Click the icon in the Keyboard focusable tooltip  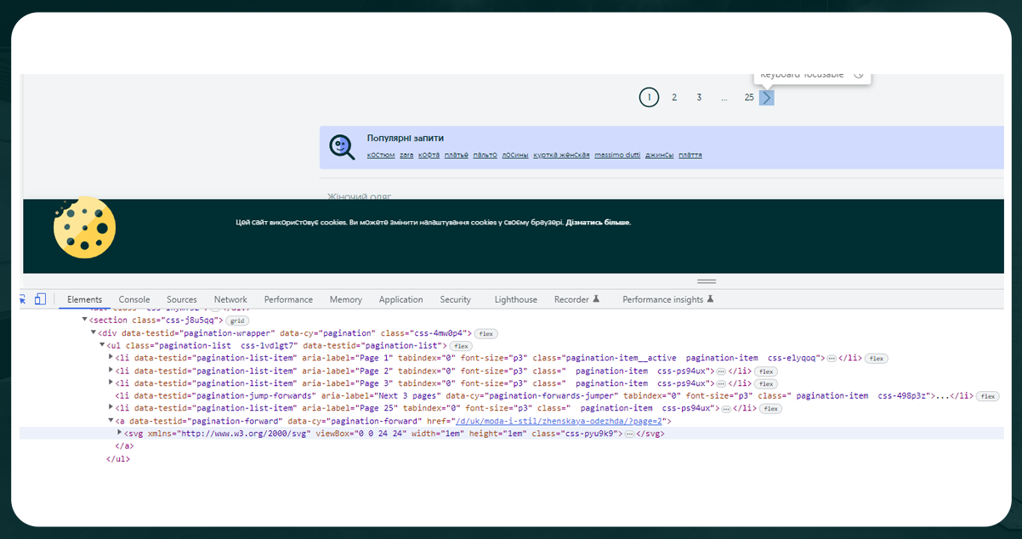pyautogui.click(x=859, y=75)
